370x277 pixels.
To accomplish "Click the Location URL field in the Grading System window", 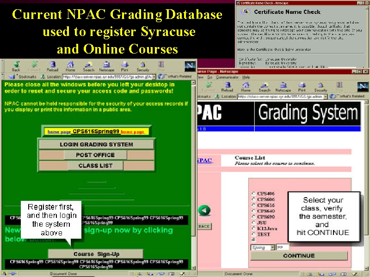I will [280, 96].
